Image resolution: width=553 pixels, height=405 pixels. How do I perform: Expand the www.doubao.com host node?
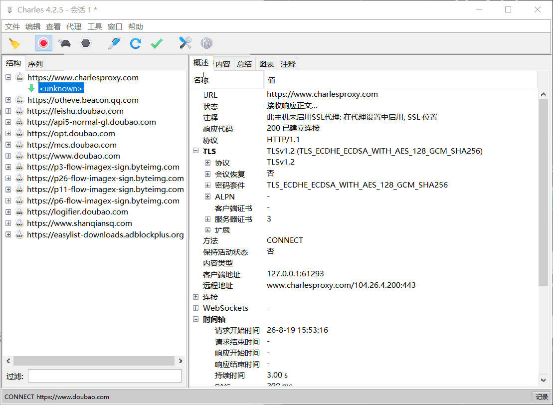(8, 156)
